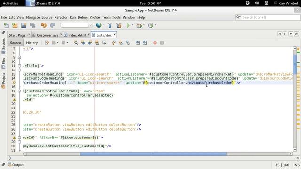Click Find Previous Occurrence icon
The image size is (301, 169).
[83, 43]
